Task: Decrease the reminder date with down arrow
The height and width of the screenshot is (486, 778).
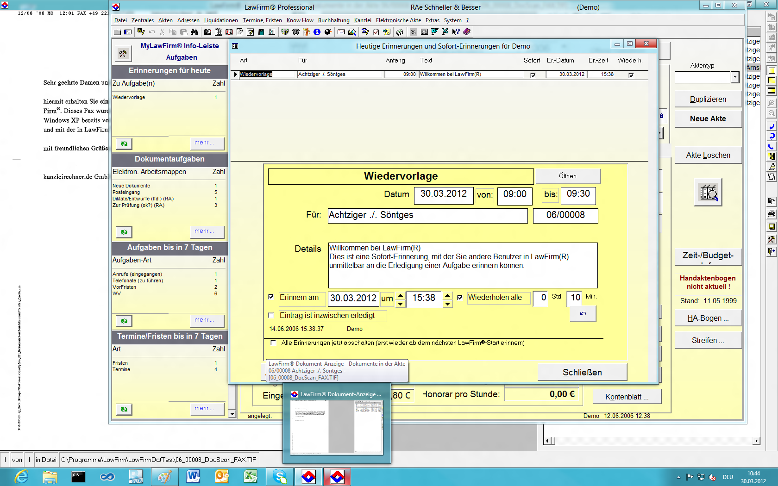Action: click(x=401, y=303)
